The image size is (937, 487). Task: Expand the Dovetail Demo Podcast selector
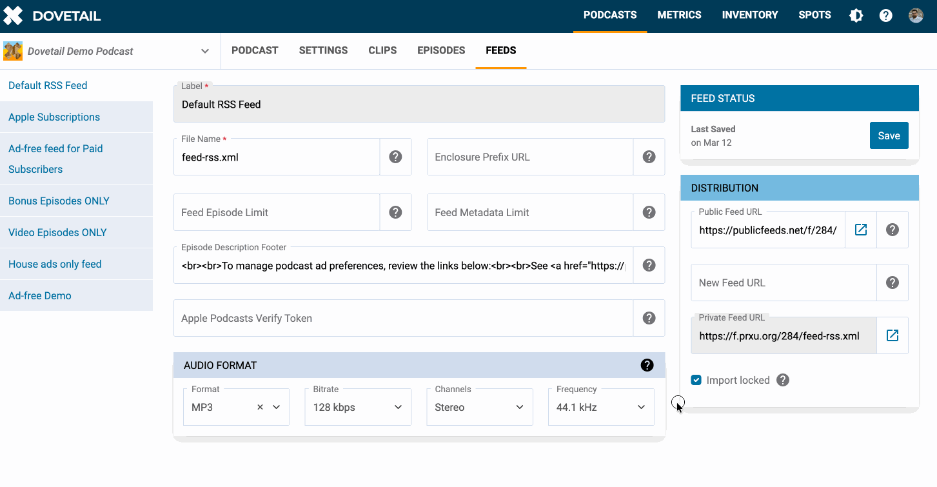pyautogui.click(x=204, y=51)
